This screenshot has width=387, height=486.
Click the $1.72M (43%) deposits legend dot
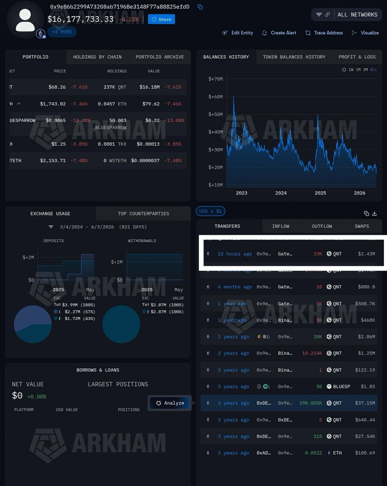point(55,318)
